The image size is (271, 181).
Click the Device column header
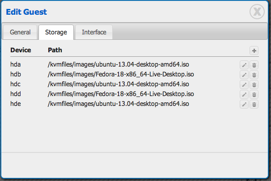[21, 50]
